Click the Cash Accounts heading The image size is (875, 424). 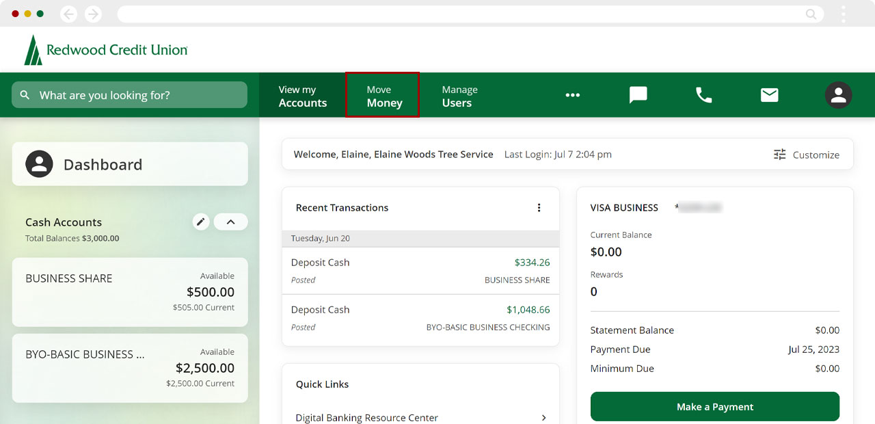point(64,222)
